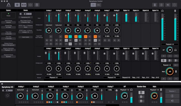Adjust Analog 1 input gain knob at 20
181x106 pixels.
(x=49, y=31)
